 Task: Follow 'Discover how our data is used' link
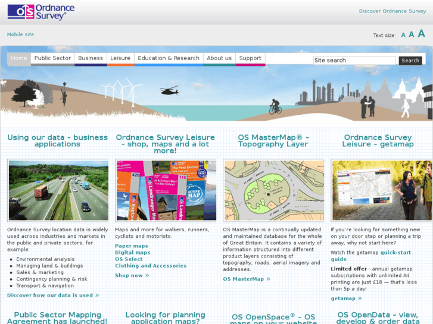coord(53,295)
